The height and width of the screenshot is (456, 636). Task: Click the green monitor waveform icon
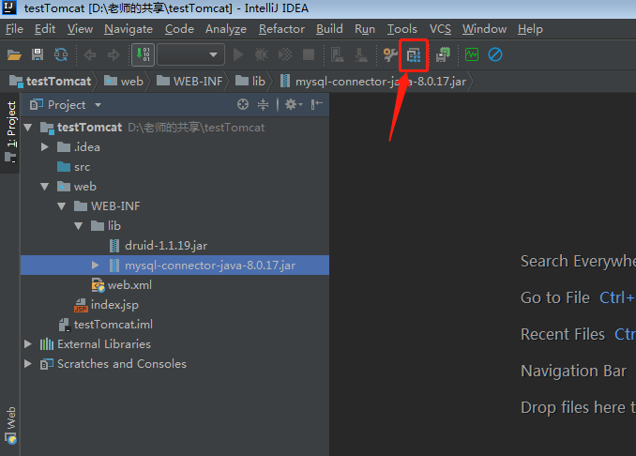(472, 54)
